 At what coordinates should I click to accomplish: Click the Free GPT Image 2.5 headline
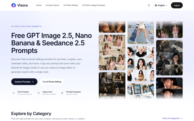coord(51,43)
